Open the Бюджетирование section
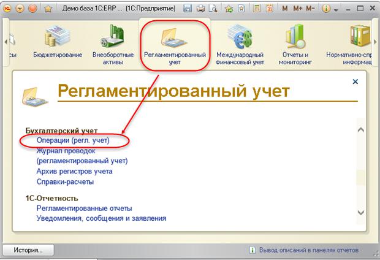 [x=58, y=41]
